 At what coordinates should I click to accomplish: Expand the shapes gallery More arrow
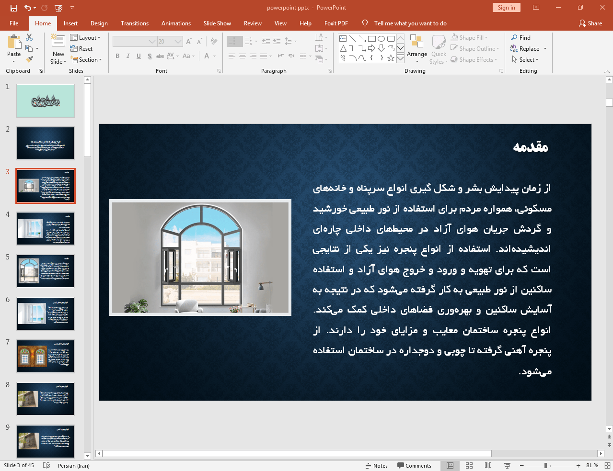[400, 58]
